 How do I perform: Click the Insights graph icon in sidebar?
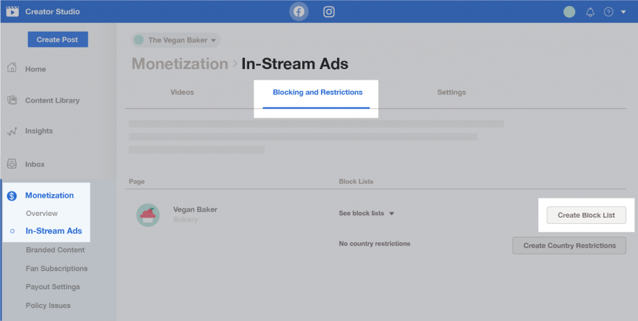[x=12, y=131]
